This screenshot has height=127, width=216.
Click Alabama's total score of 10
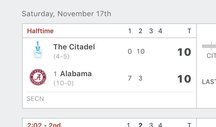point(184,79)
